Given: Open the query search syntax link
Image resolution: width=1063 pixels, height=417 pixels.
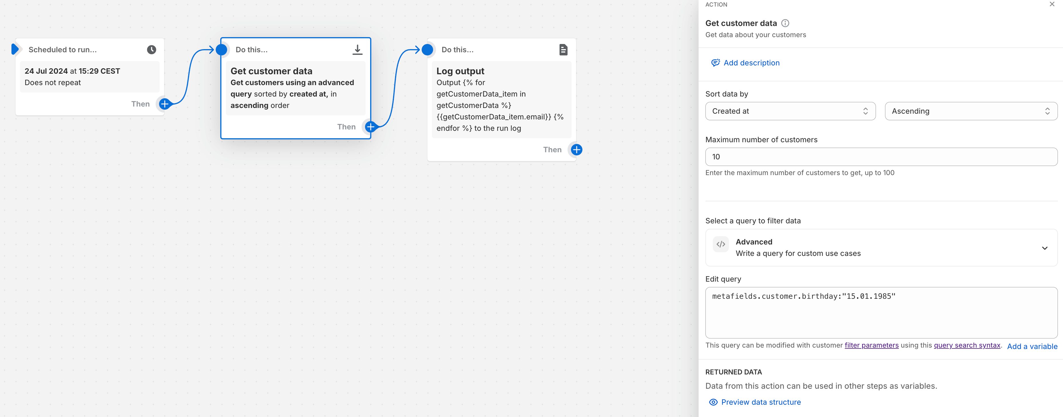Looking at the screenshot, I should (x=966, y=345).
